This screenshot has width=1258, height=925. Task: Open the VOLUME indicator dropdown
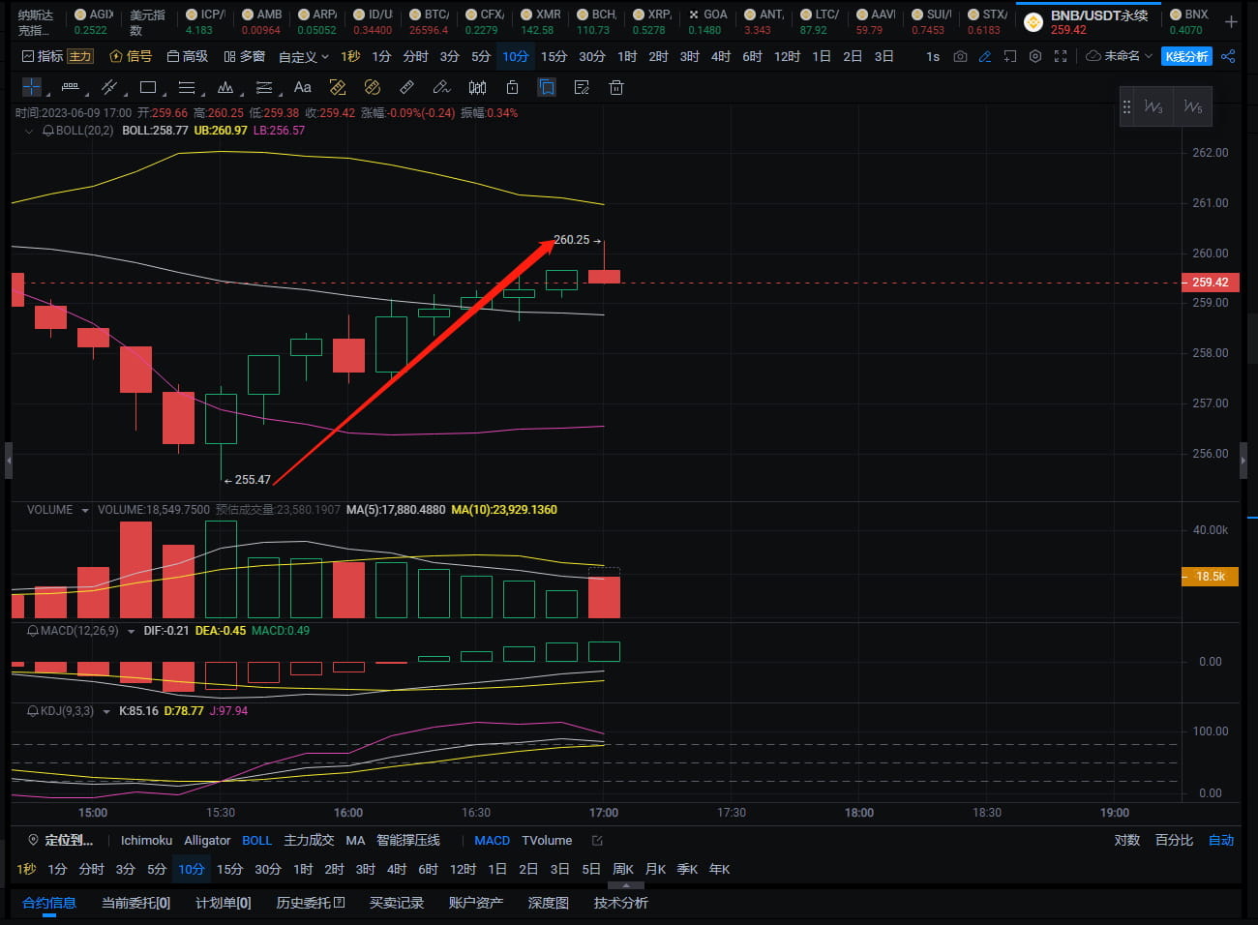85,510
